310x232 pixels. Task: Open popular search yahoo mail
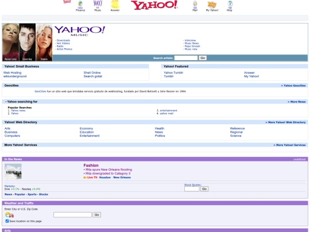(166, 113)
